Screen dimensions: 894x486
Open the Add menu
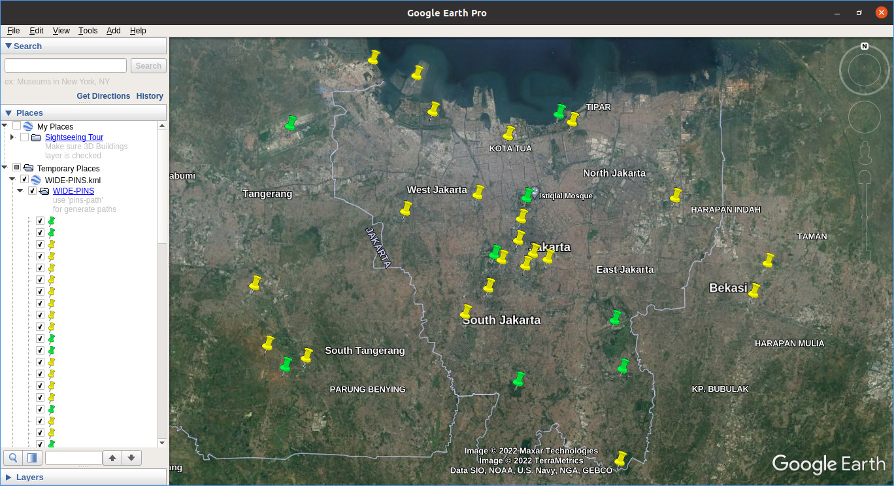pyautogui.click(x=114, y=31)
